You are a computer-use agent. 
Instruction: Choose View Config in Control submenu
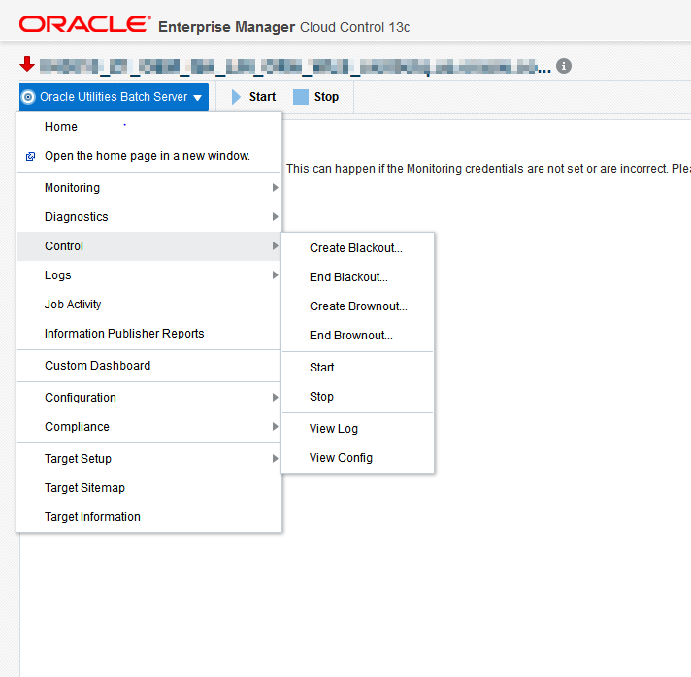click(357, 458)
